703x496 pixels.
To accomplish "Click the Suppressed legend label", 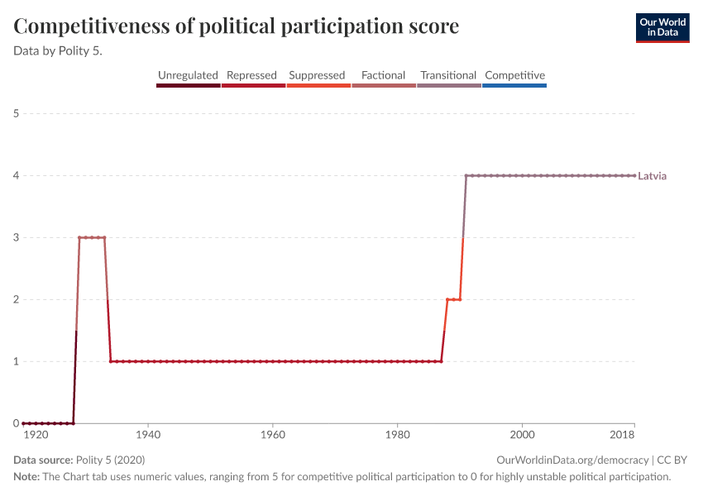I will coord(317,75).
